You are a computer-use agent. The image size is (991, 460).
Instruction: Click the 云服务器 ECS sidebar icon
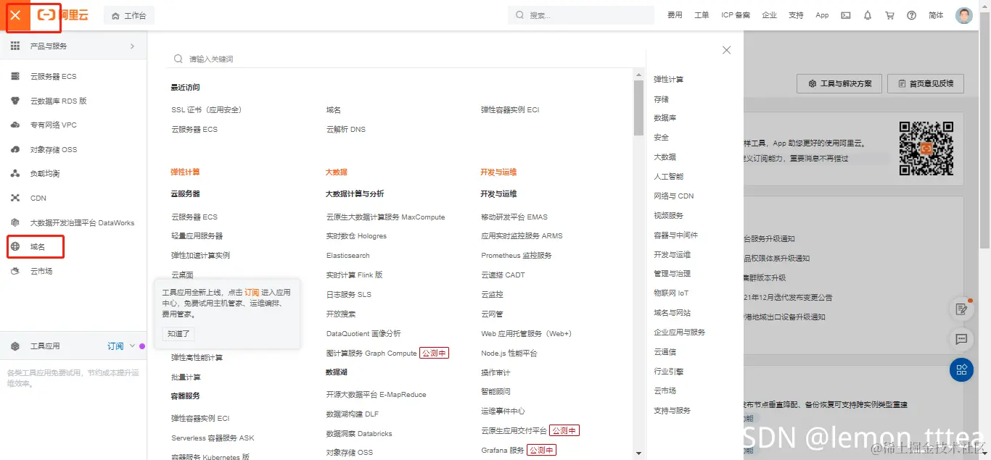[15, 76]
